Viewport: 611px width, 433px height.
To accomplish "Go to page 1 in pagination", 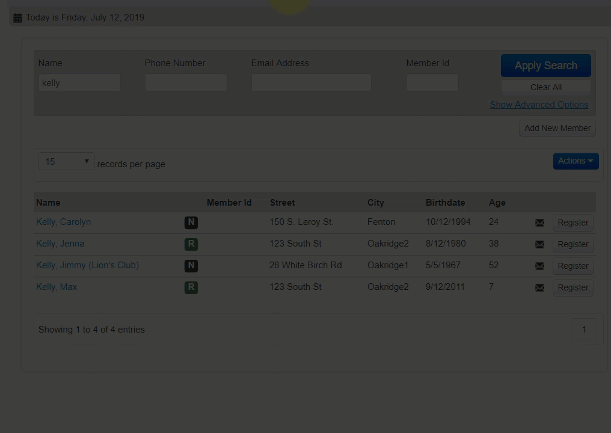I will (x=583, y=330).
